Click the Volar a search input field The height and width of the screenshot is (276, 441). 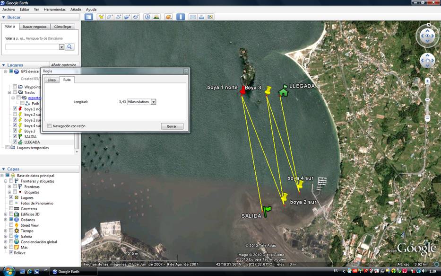[32, 47]
